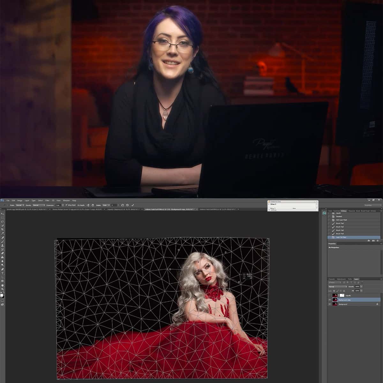383x383 pixels.
Task: Click the delete state trash icon in History panel
Action: (378, 240)
